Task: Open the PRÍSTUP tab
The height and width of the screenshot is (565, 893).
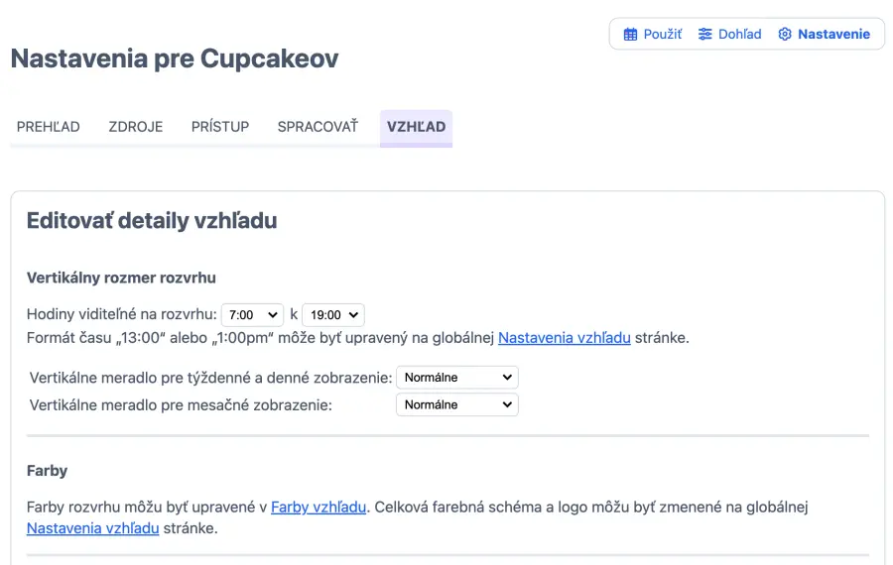Action: 220,127
